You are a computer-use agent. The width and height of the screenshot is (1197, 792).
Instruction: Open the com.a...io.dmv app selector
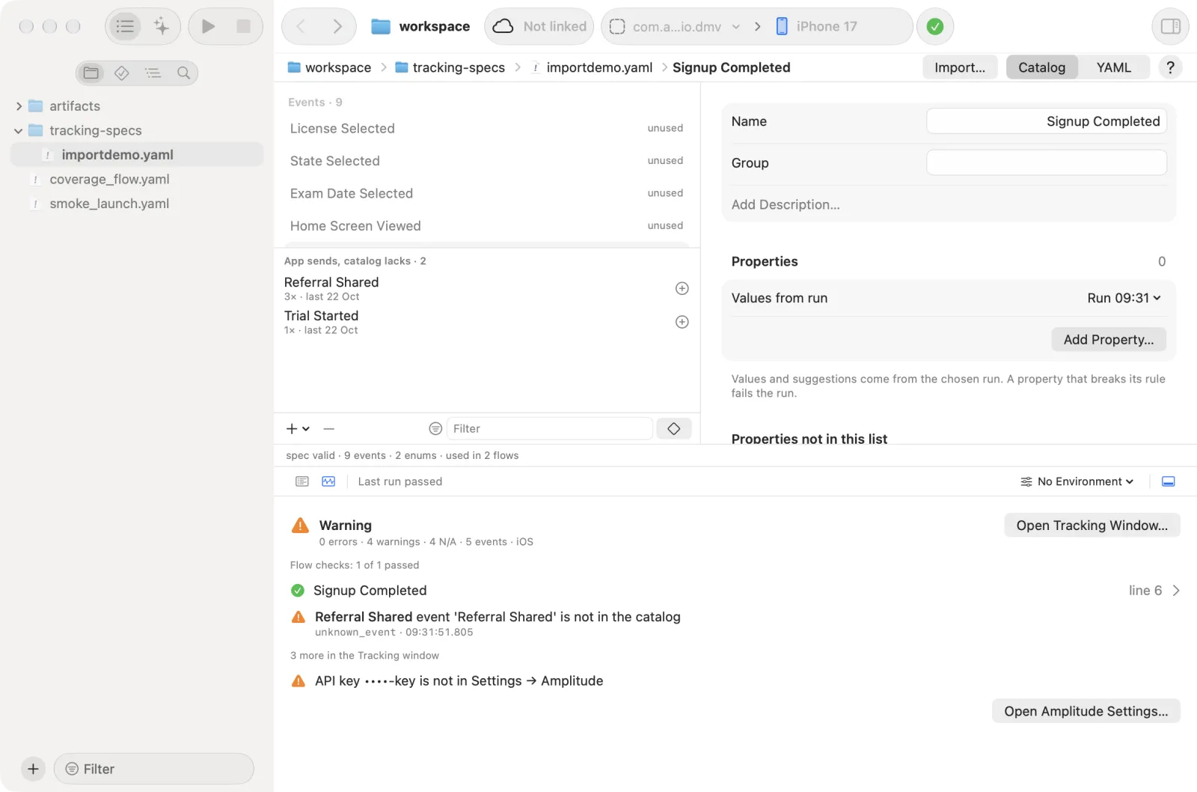coord(676,26)
